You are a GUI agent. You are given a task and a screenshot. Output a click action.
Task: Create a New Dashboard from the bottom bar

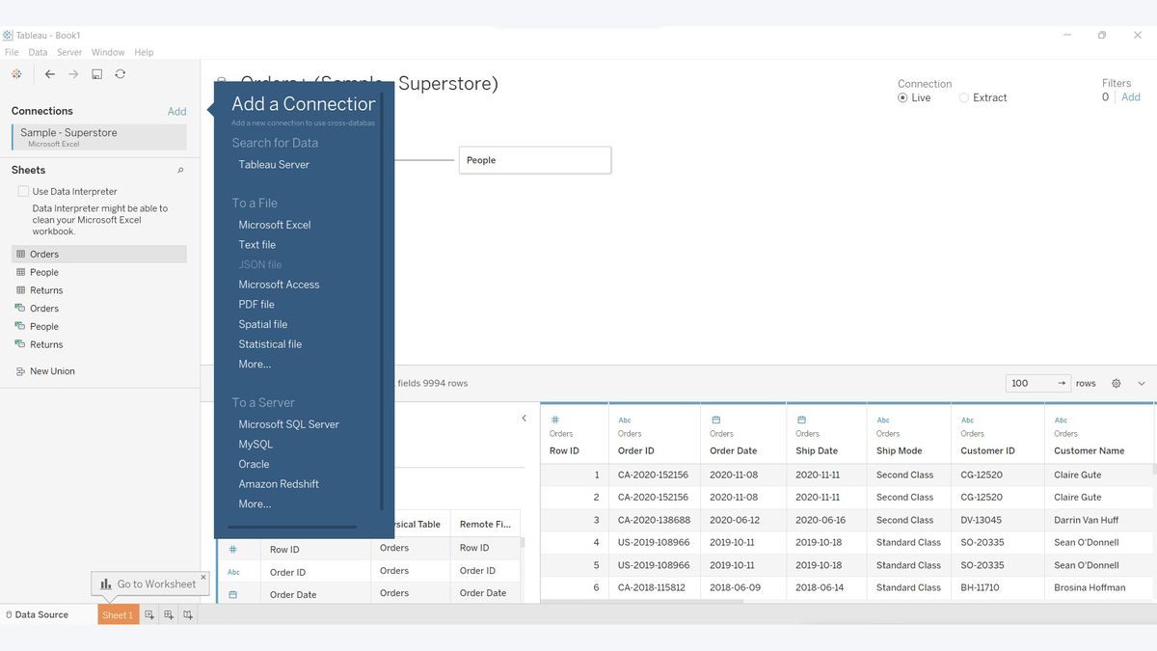pyautogui.click(x=167, y=614)
